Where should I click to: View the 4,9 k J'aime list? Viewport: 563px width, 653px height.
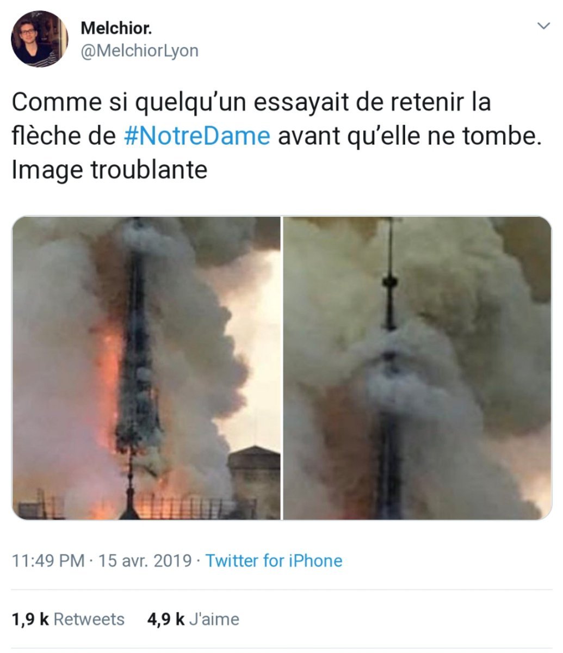[193, 619]
